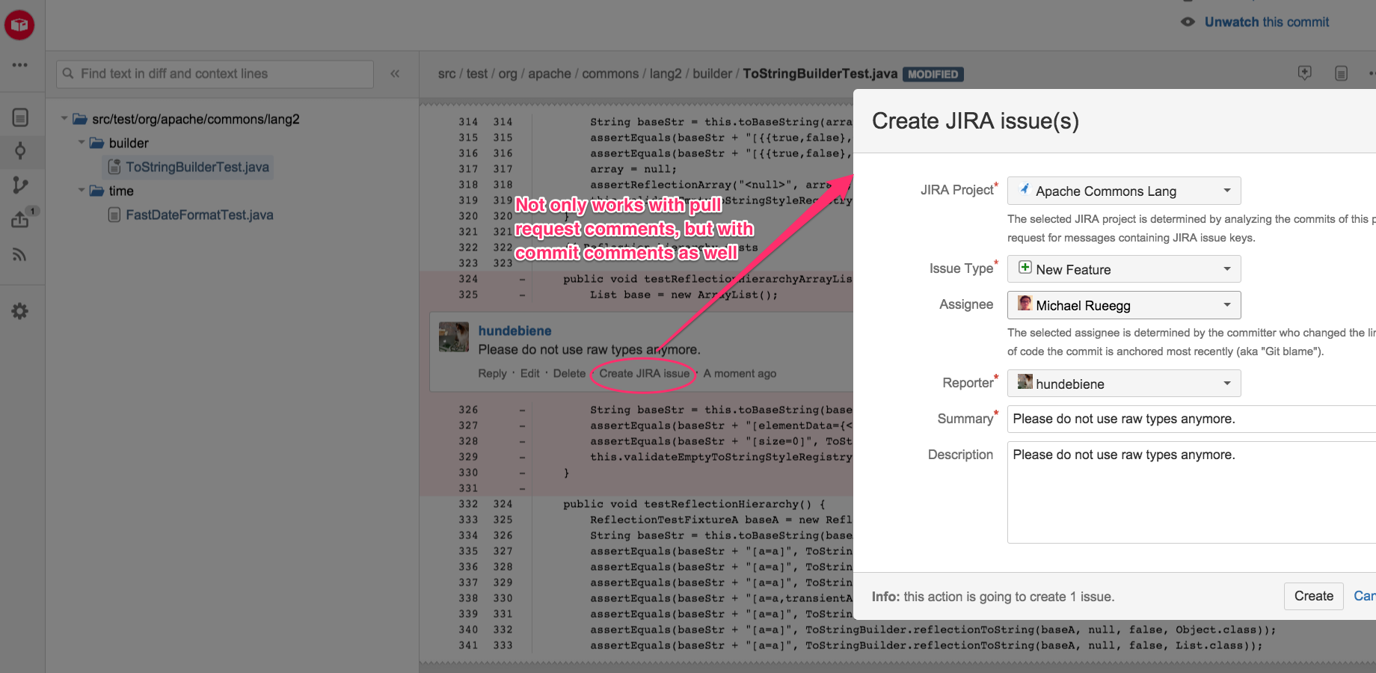Click the hundebiene avatar in the comment
This screenshot has width=1376, height=673.
pos(454,337)
